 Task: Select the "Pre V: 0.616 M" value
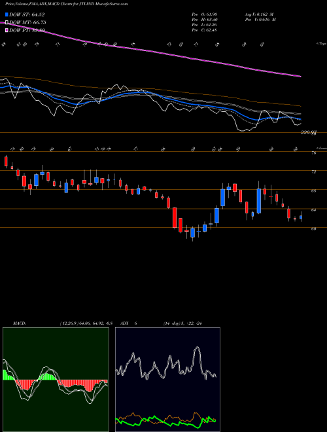260,20
